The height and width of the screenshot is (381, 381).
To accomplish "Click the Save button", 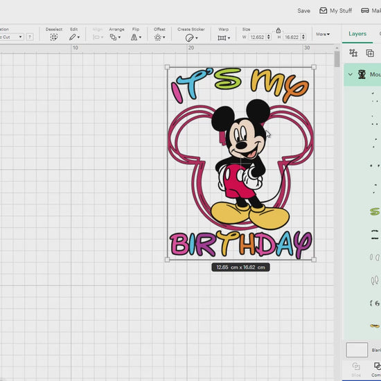I will 303,10.
